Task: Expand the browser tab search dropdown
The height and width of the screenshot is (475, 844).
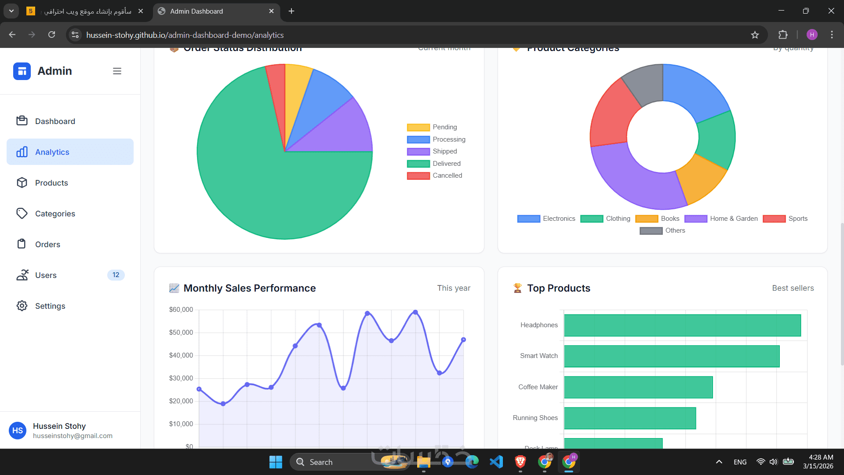Action: (11, 11)
